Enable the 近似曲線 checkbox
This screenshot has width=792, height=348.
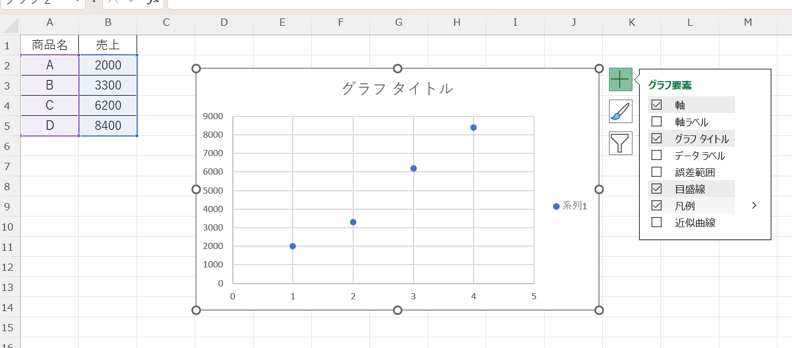657,223
